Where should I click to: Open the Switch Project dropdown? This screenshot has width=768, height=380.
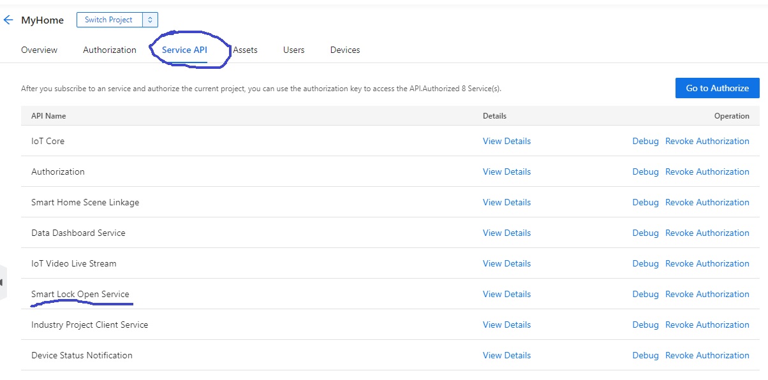(109, 20)
